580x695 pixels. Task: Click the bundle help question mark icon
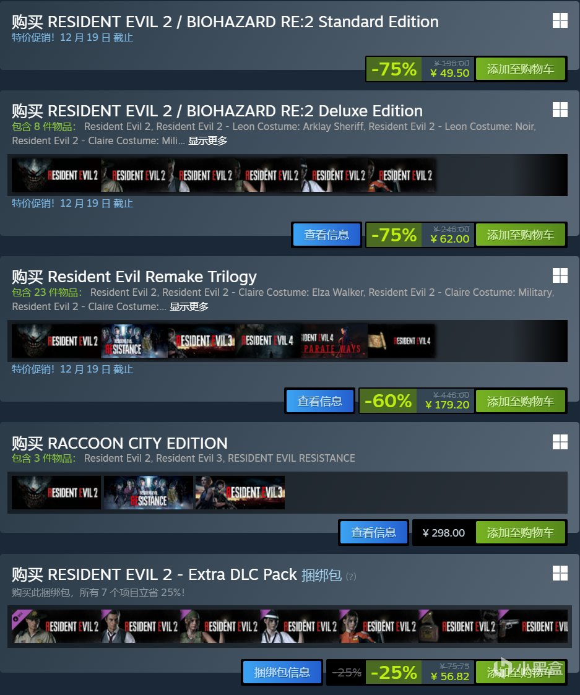pos(351,576)
